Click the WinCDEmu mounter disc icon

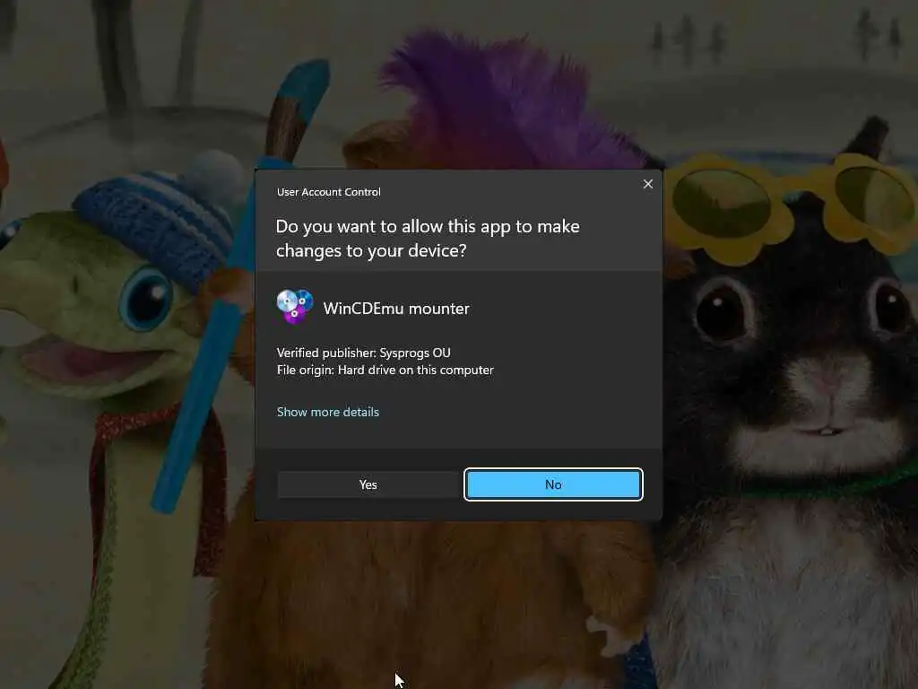pos(294,307)
